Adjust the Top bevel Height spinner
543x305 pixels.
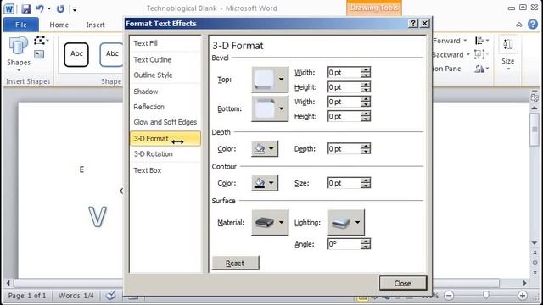point(366,86)
